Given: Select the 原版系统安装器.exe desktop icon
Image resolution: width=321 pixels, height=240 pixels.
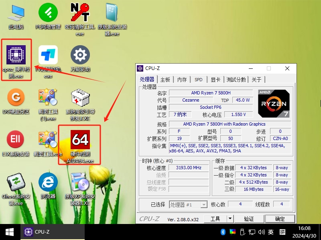Looking at the screenshot, I should 112,19.
